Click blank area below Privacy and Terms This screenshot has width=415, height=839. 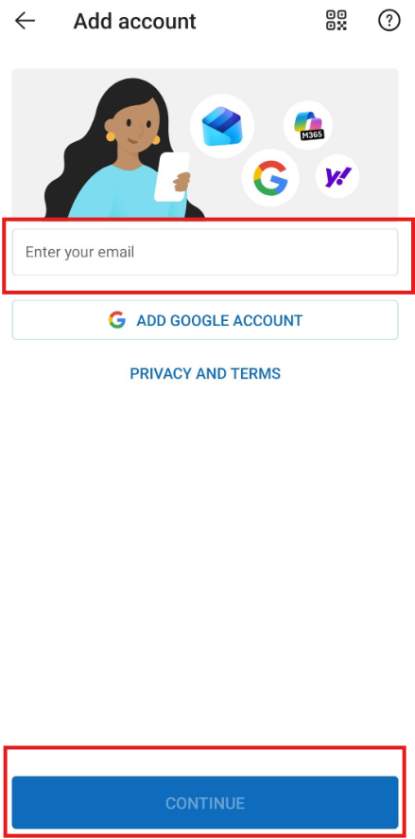[x=205, y=562]
